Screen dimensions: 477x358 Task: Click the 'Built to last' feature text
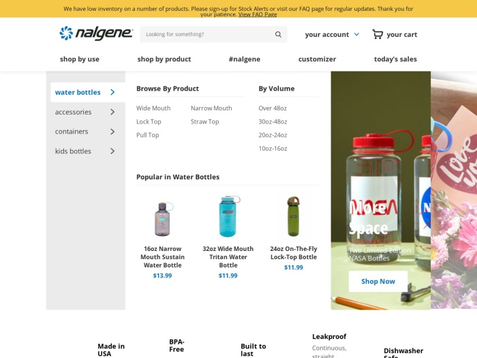pos(253,350)
